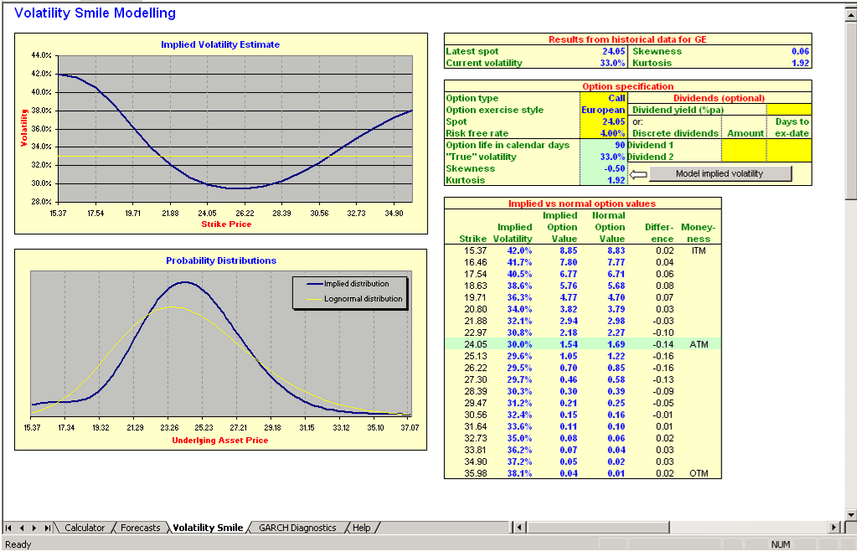Click the Kurtosis input value 1.92 in Option specification
This screenshot has width=857, height=551.
[x=603, y=180]
